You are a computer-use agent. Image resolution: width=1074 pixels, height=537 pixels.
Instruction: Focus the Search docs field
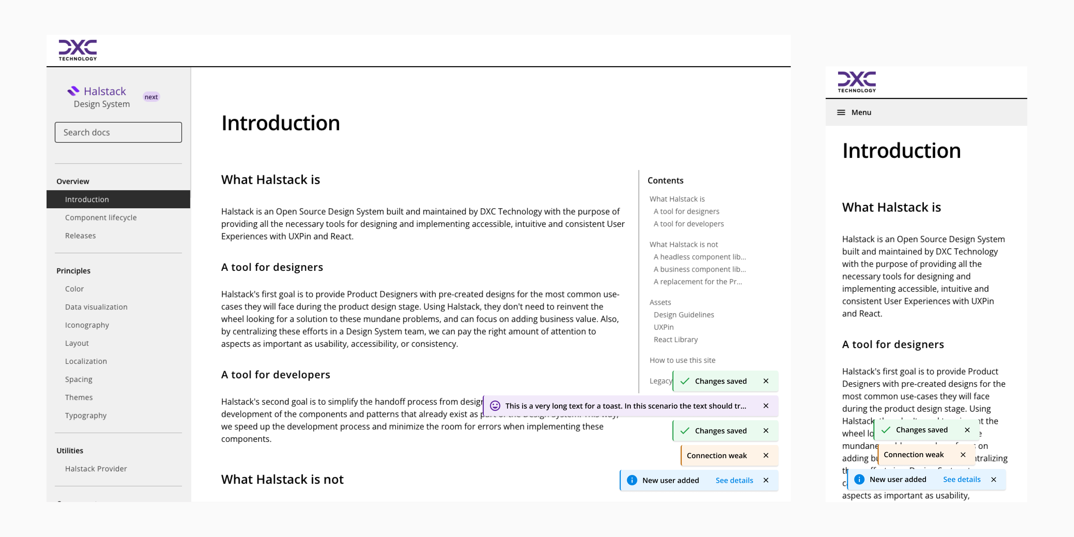[118, 132]
